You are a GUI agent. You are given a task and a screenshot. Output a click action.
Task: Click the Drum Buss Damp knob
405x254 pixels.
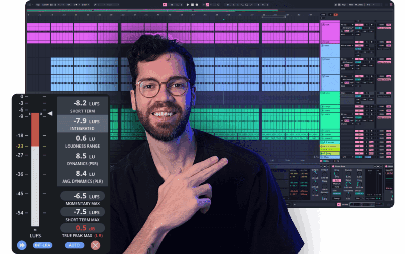click(x=348, y=184)
